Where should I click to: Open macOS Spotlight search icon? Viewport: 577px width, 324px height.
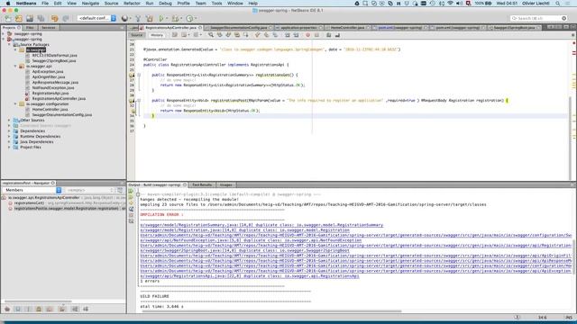(558, 4)
